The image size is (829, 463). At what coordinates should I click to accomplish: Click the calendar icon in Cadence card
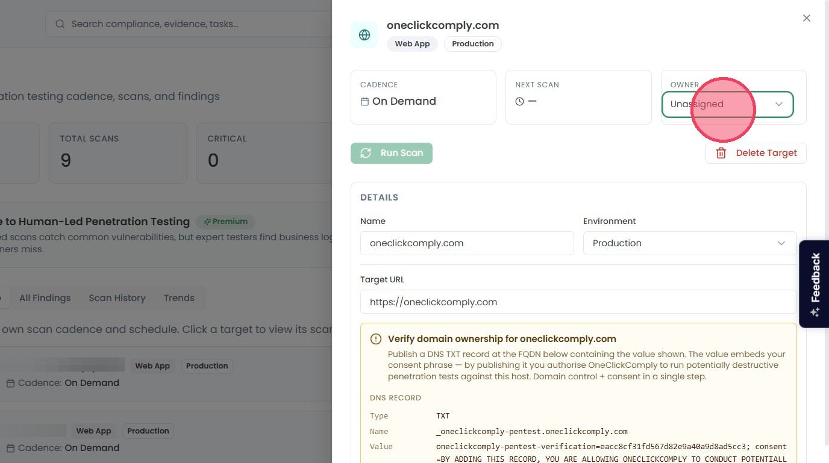tap(364, 102)
